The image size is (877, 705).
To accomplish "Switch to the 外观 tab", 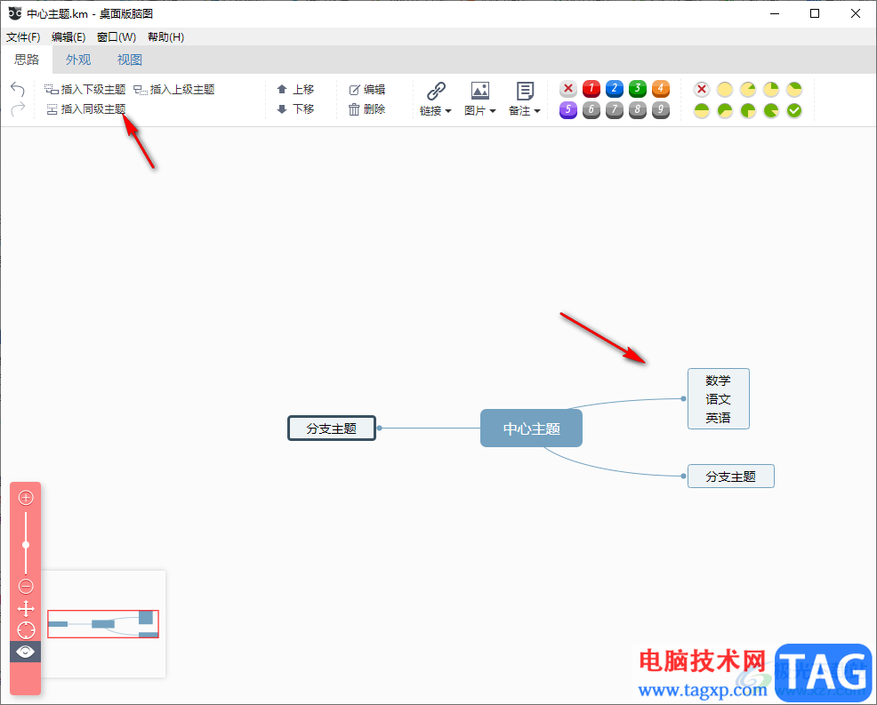I will click(x=78, y=60).
